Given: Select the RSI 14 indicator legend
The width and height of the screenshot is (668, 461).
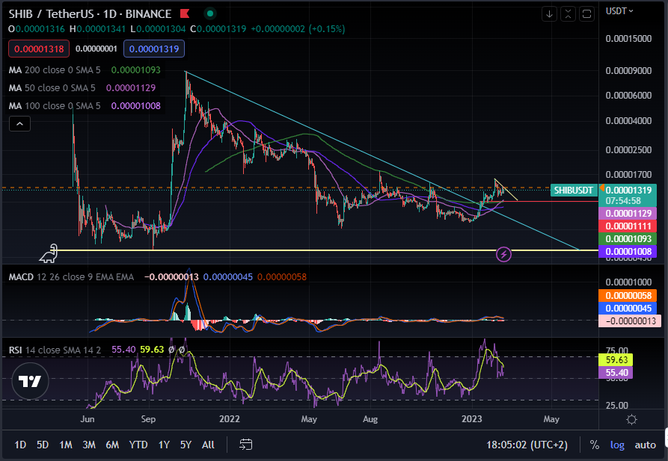Looking at the screenshot, I should point(55,350).
